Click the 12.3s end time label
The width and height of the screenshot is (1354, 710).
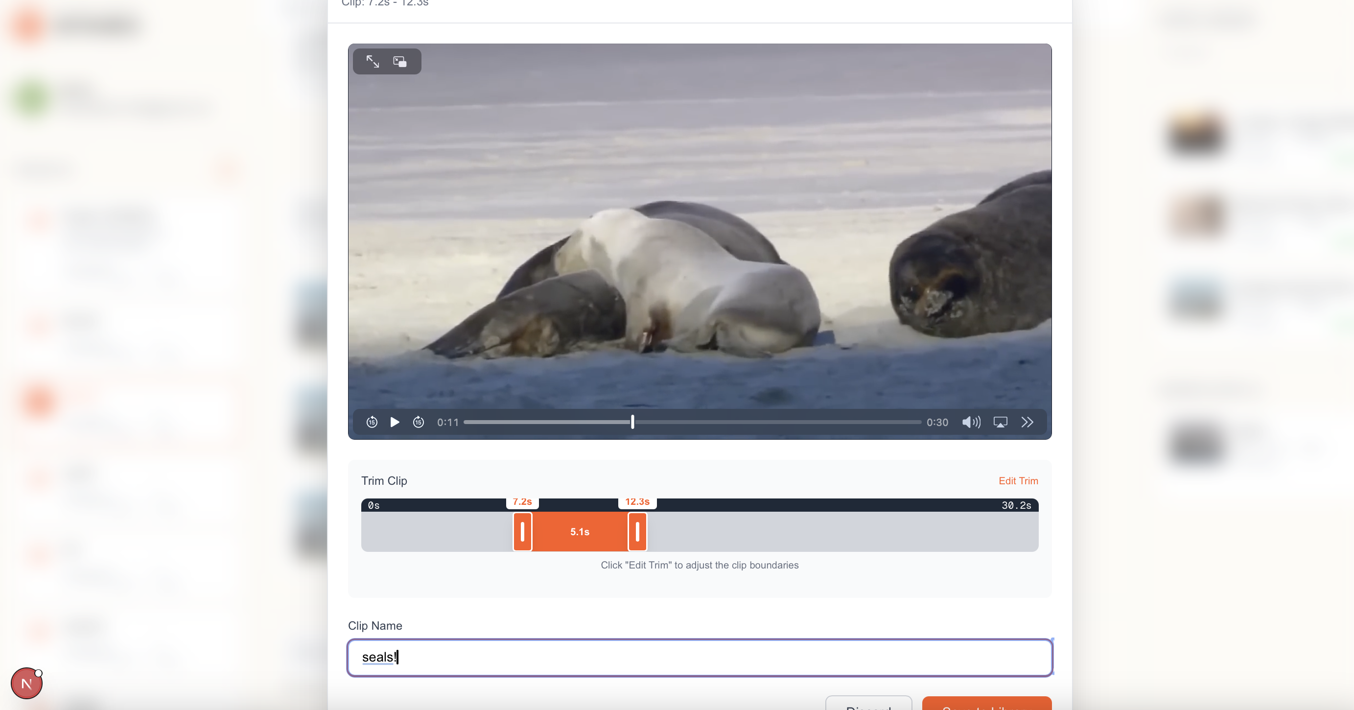pyautogui.click(x=637, y=502)
